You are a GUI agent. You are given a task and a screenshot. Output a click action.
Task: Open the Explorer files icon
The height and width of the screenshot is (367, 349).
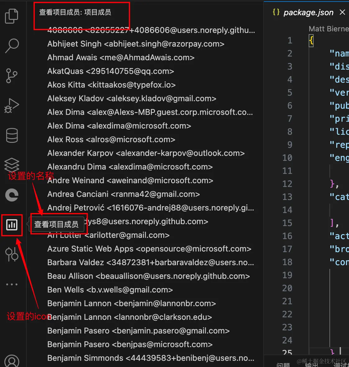click(x=12, y=16)
